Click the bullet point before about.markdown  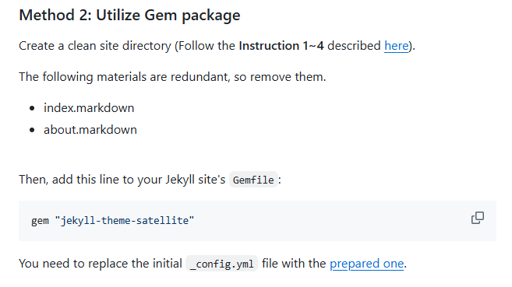32,130
